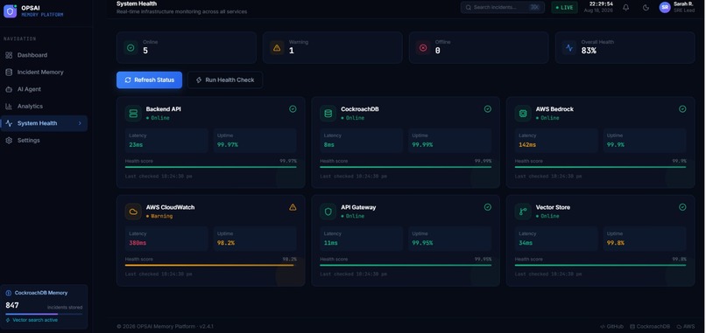Click the chevron beside System Health
Screen dimensions: 706x333
[x=80, y=123]
